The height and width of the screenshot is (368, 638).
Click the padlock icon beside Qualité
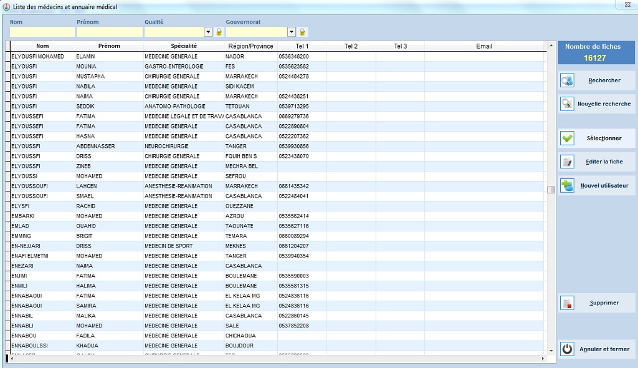pos(219,32)
